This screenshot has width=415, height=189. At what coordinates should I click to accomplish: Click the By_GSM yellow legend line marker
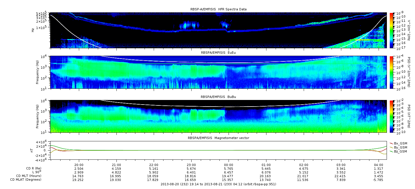tap(391, 147)
